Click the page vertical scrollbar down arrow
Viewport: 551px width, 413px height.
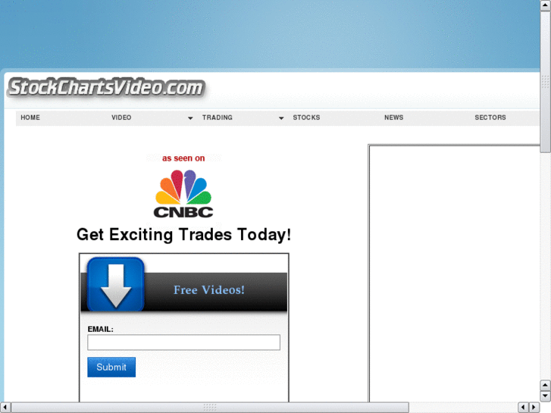pos(545,396)
